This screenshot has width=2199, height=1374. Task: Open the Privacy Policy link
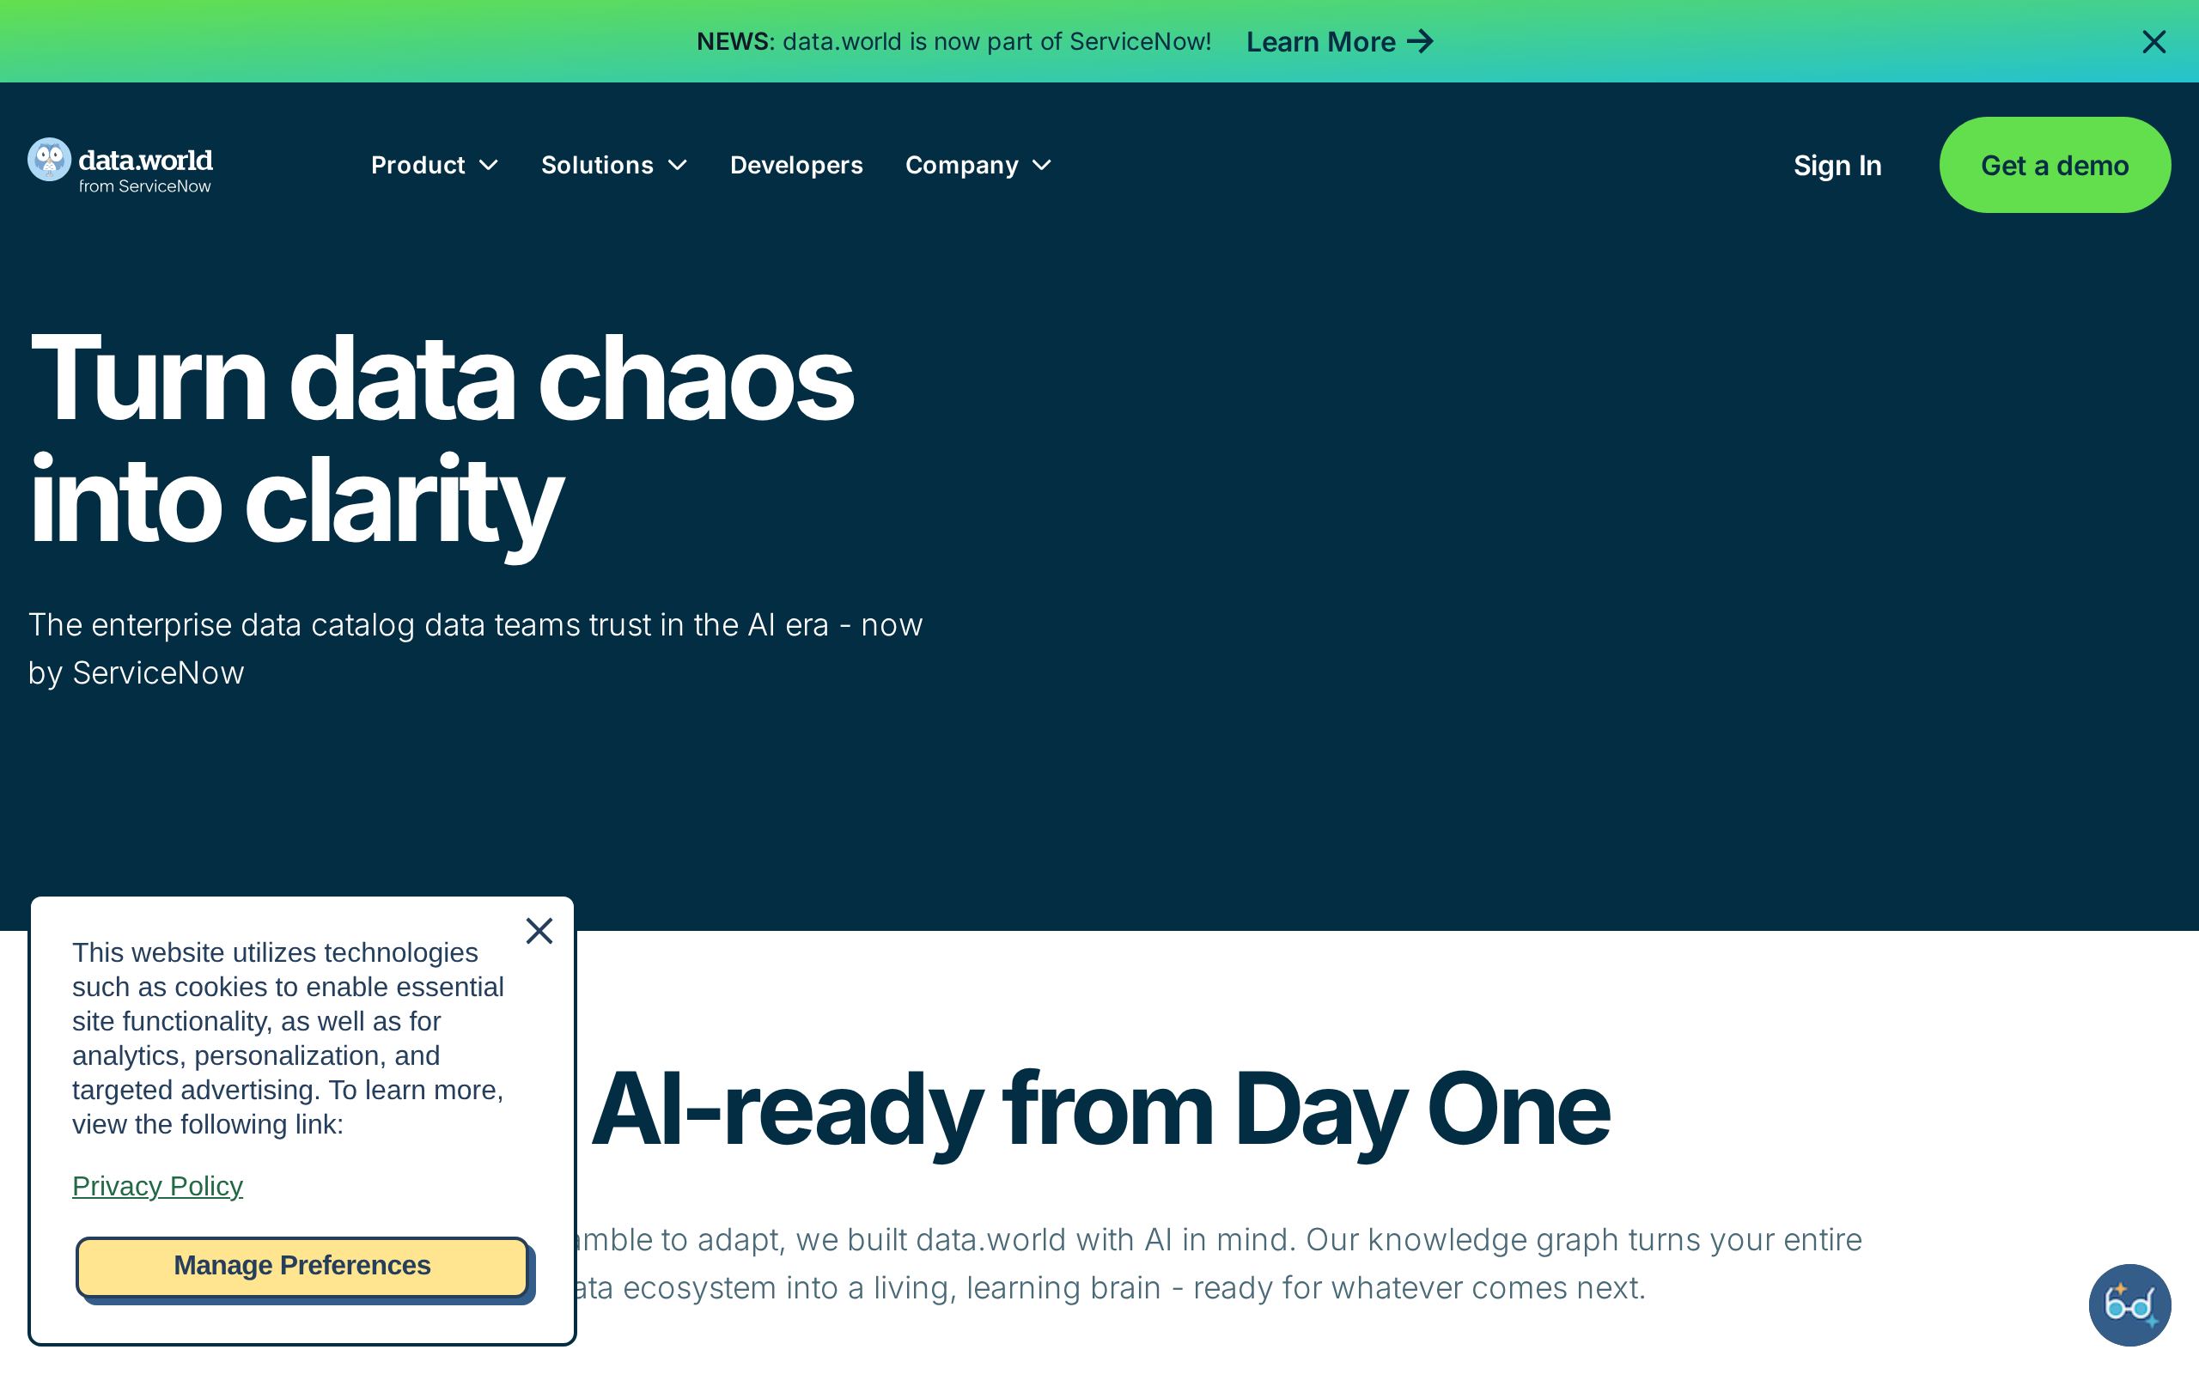point(157,1186)
